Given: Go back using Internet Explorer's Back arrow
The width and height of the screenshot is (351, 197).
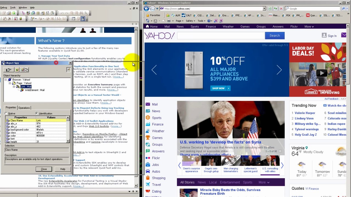Looking at the screenshot, I should pos(146,8).
